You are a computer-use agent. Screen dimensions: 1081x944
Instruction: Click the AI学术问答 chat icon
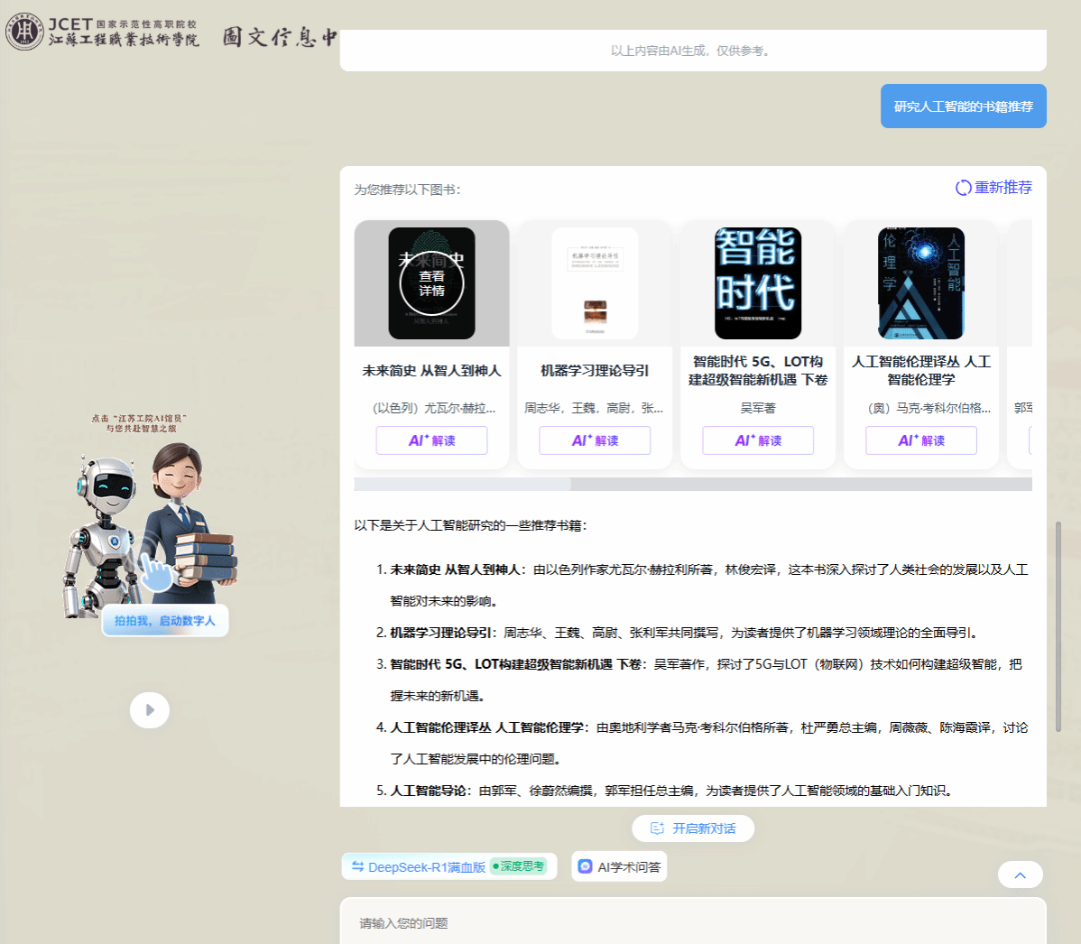(x=585, y=866)
